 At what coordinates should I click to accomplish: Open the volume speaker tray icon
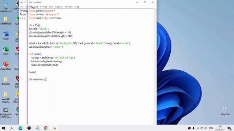(206, 128)
